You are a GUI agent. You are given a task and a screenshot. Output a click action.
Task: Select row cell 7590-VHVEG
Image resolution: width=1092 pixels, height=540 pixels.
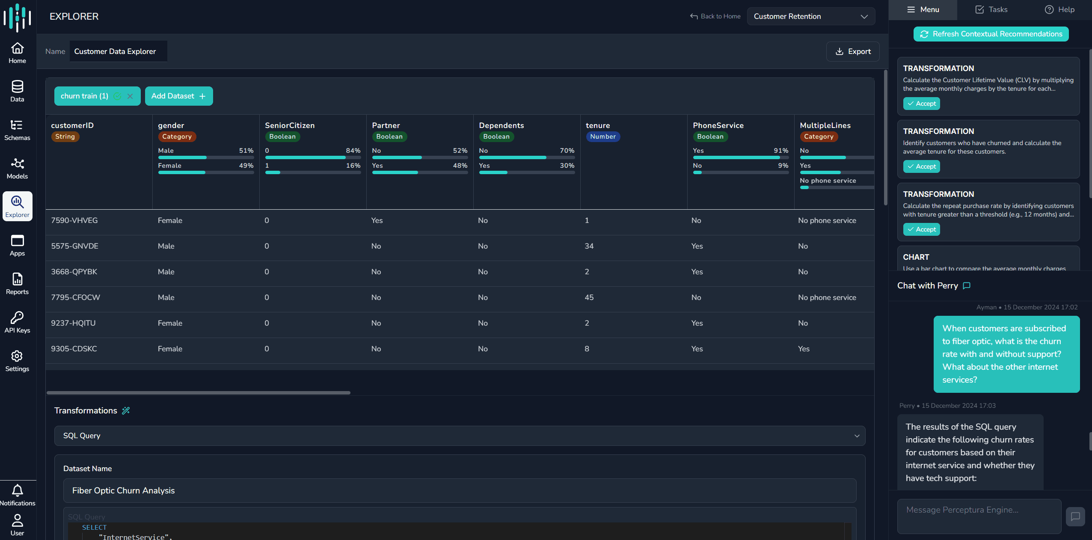click(x=74, y=220)
